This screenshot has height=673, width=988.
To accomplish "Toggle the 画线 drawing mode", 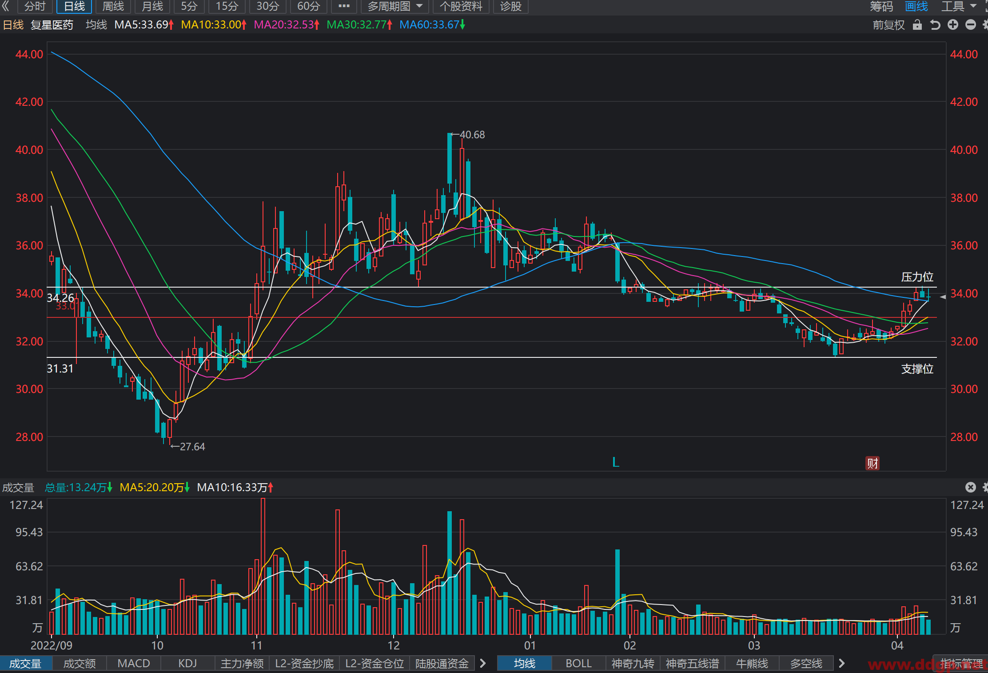I will click(x=916, y=6).
